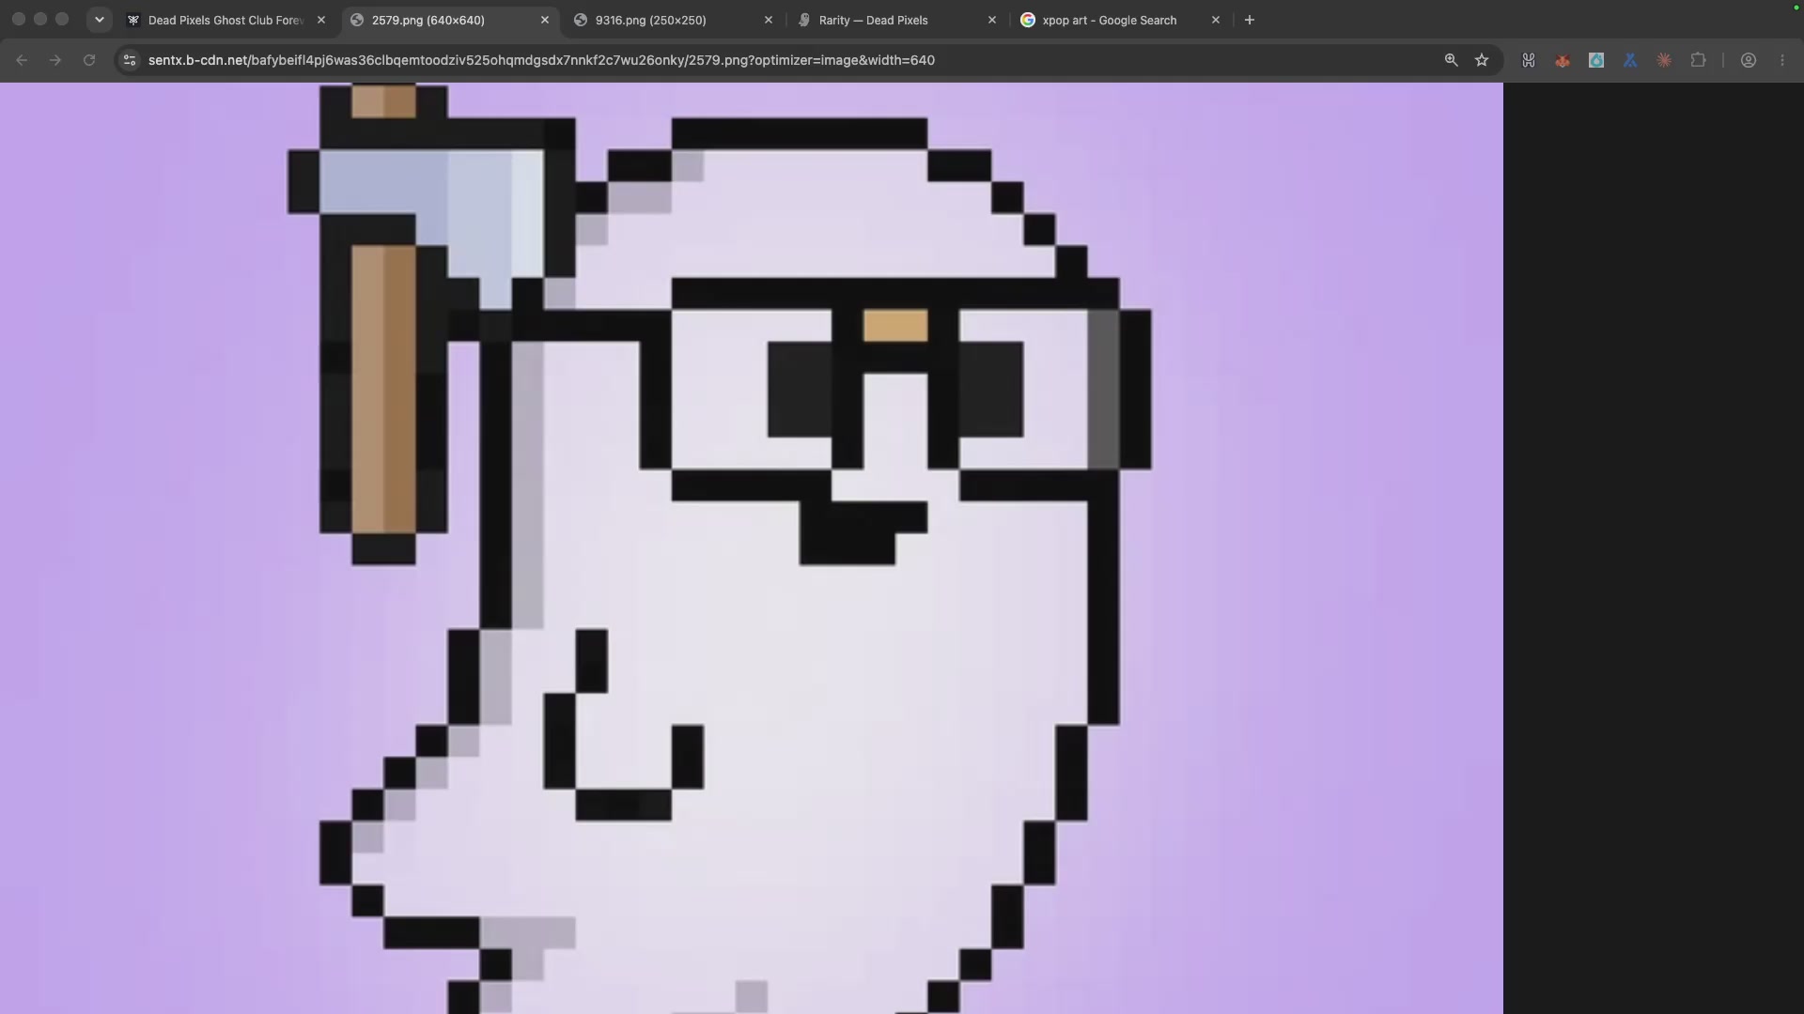Reload the current page
This screenshot has height=1014, width=1804.
(x=89, y=60)
